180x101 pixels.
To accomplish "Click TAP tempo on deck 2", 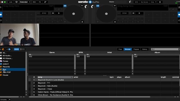I will [165, 6].
